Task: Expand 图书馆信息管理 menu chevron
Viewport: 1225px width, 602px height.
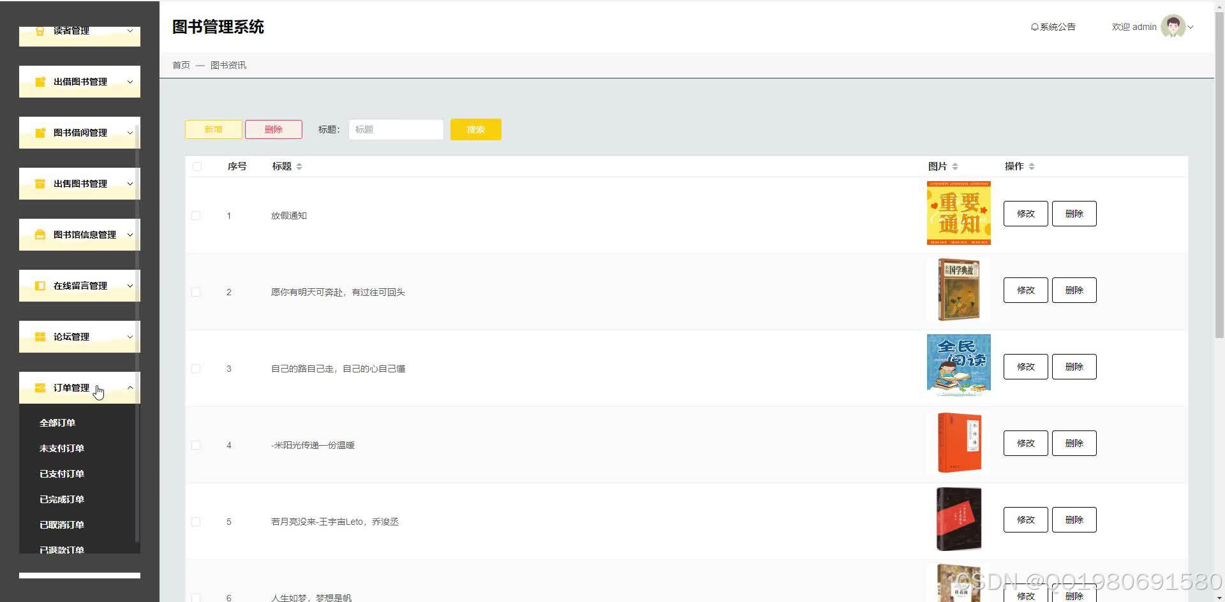Action: (130, 235)
